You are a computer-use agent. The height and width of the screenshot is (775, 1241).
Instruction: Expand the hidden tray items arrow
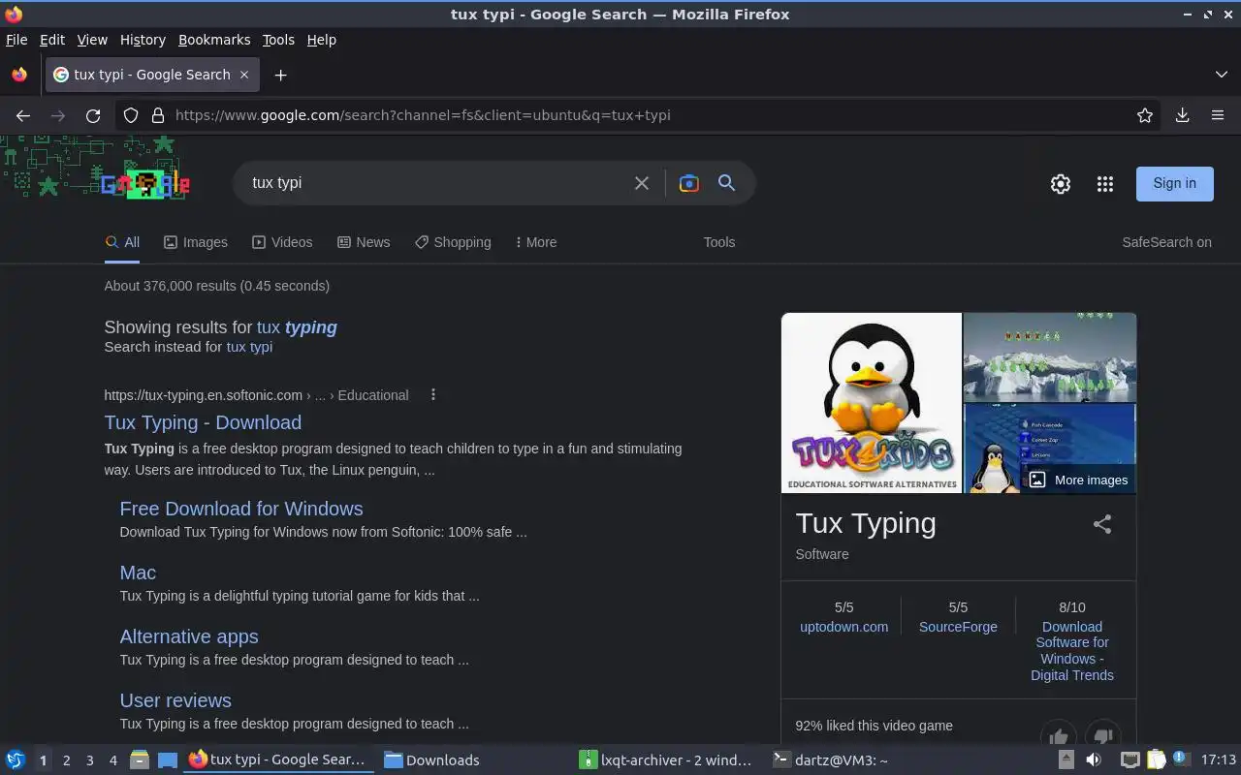click(1066, 759)
